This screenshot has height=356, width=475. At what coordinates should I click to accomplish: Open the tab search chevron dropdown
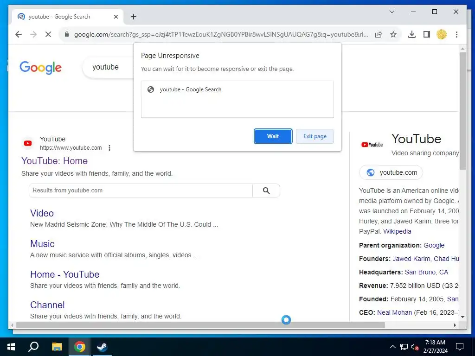pyautogui.click(x=392, y=12)
